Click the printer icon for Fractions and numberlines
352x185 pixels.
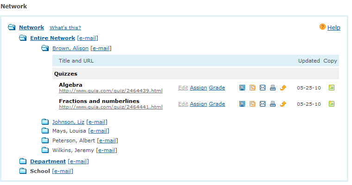click(x=273, y=104)
